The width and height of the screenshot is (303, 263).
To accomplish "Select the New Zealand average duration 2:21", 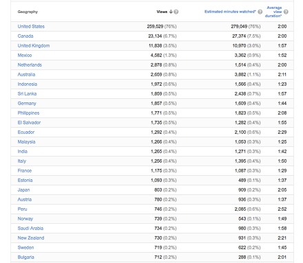I will click(x=282, y=238).
